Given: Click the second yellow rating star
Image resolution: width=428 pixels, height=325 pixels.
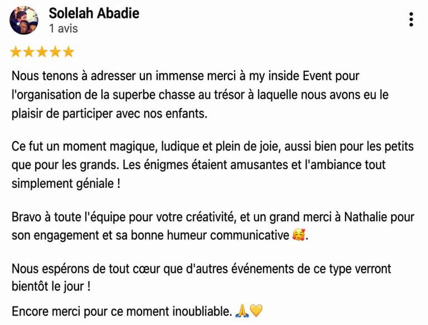Looking at the screenshot, I should pyautogui.click(x=28, y=52).
